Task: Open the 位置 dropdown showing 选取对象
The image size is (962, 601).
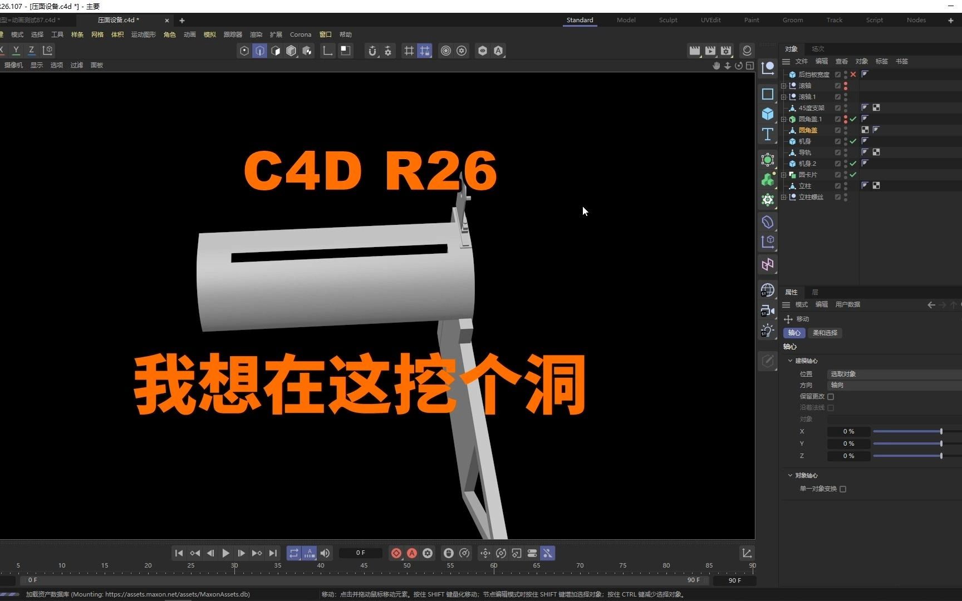Action: coord(891,373)
